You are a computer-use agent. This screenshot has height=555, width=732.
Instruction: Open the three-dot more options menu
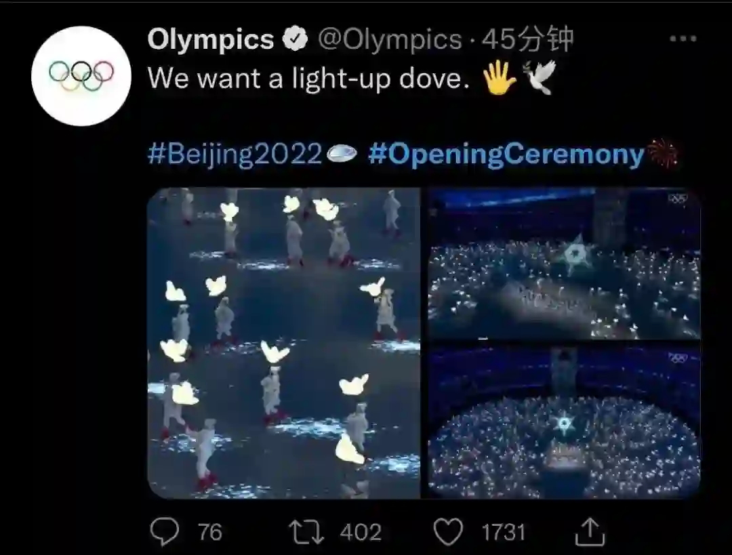(683, 39)
